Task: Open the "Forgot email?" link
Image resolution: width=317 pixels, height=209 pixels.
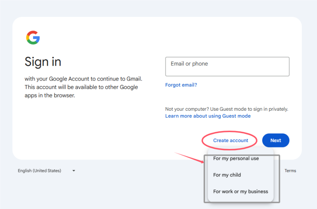Action: tap(181, 85)
